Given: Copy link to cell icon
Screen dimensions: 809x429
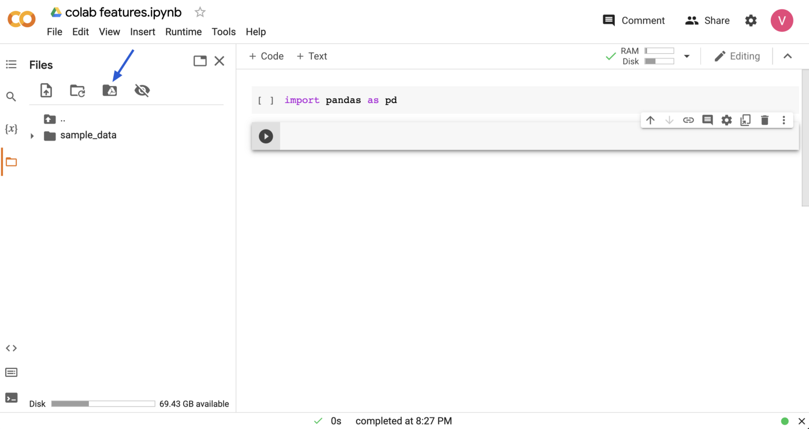Looking at the screenshot, I should (688, 120).
